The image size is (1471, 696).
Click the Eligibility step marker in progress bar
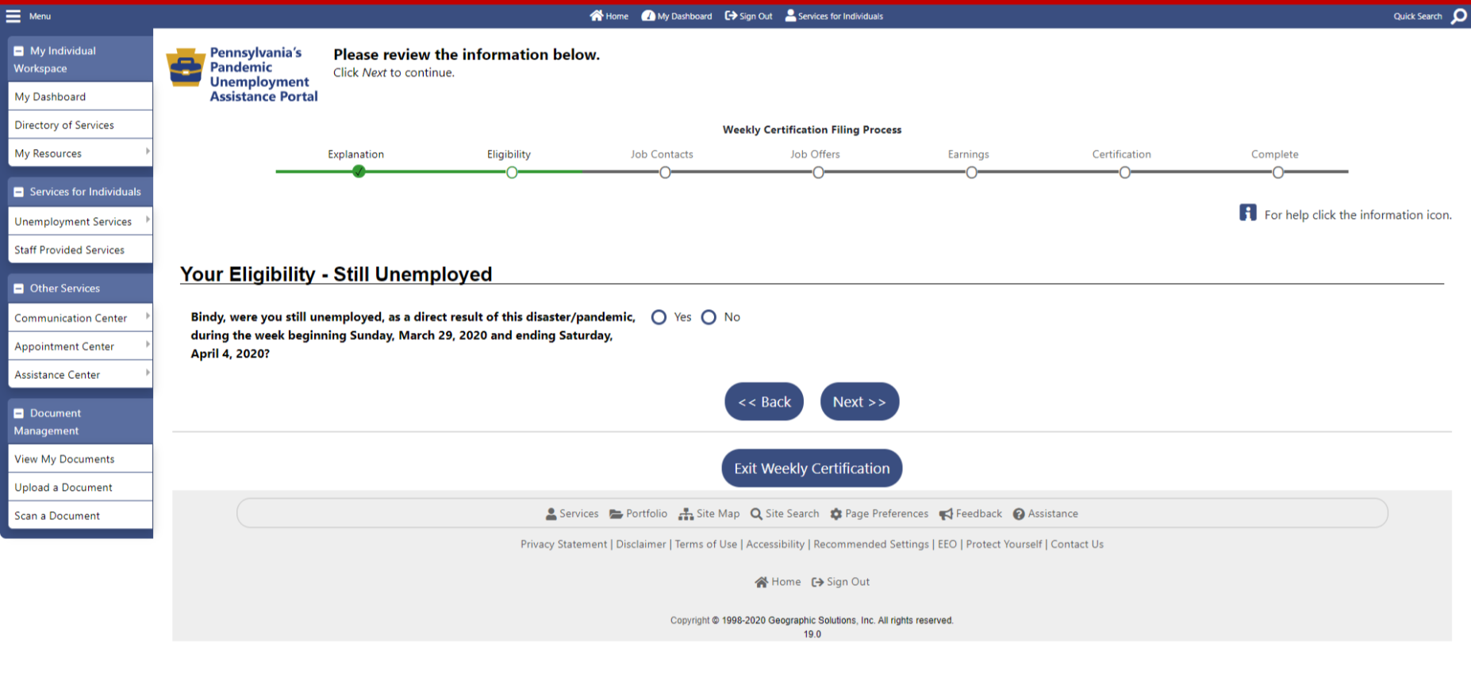click(x=512, y=172)
